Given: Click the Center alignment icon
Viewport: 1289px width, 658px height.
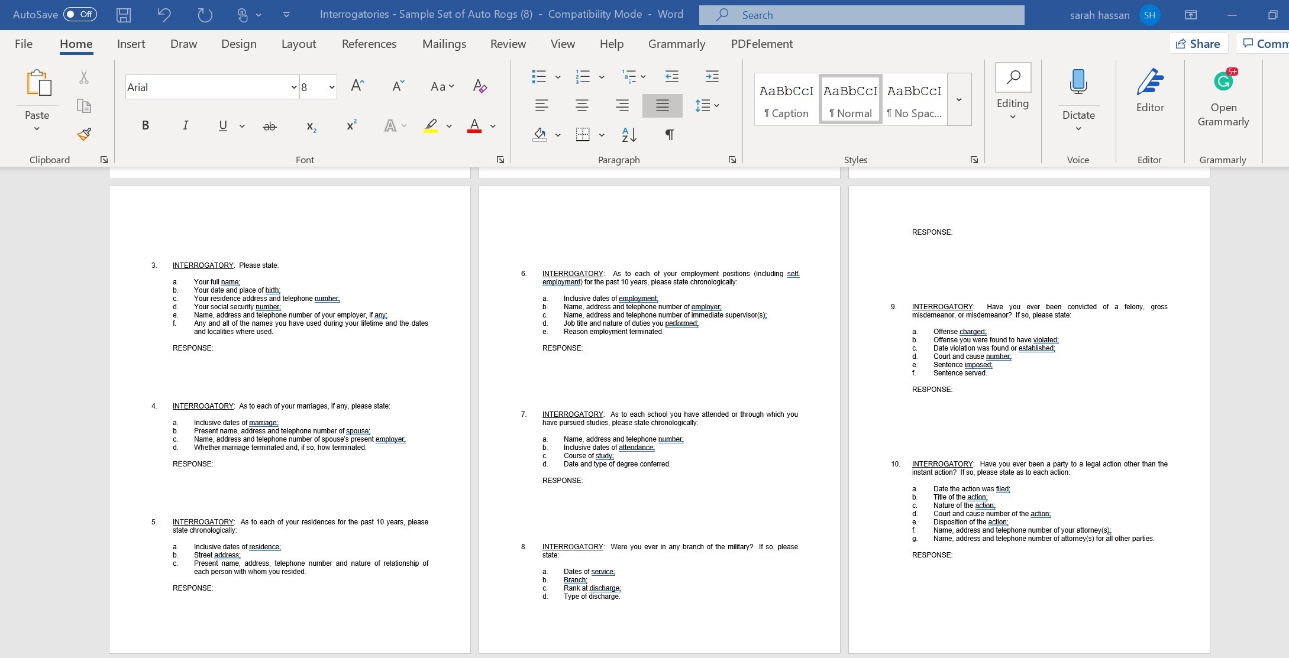Looking at the screenshot, I should coord(581,106).
